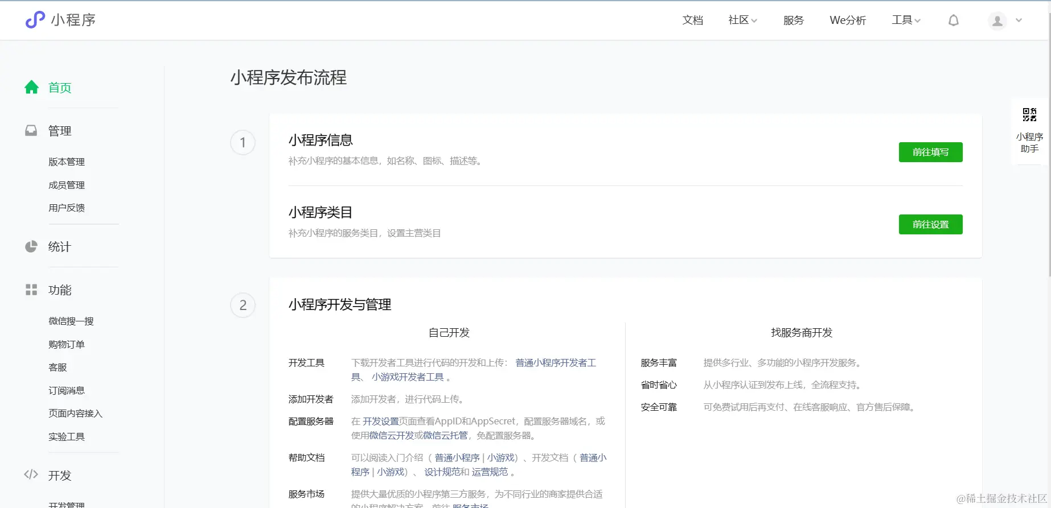Open the 微信云托管 link
The width and height of the screenshot is (1051, 508).
pos(445,436)
